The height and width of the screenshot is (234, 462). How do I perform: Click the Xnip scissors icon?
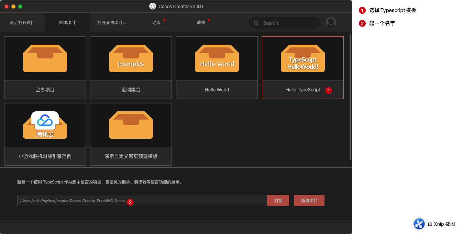(x=419, y=224)
